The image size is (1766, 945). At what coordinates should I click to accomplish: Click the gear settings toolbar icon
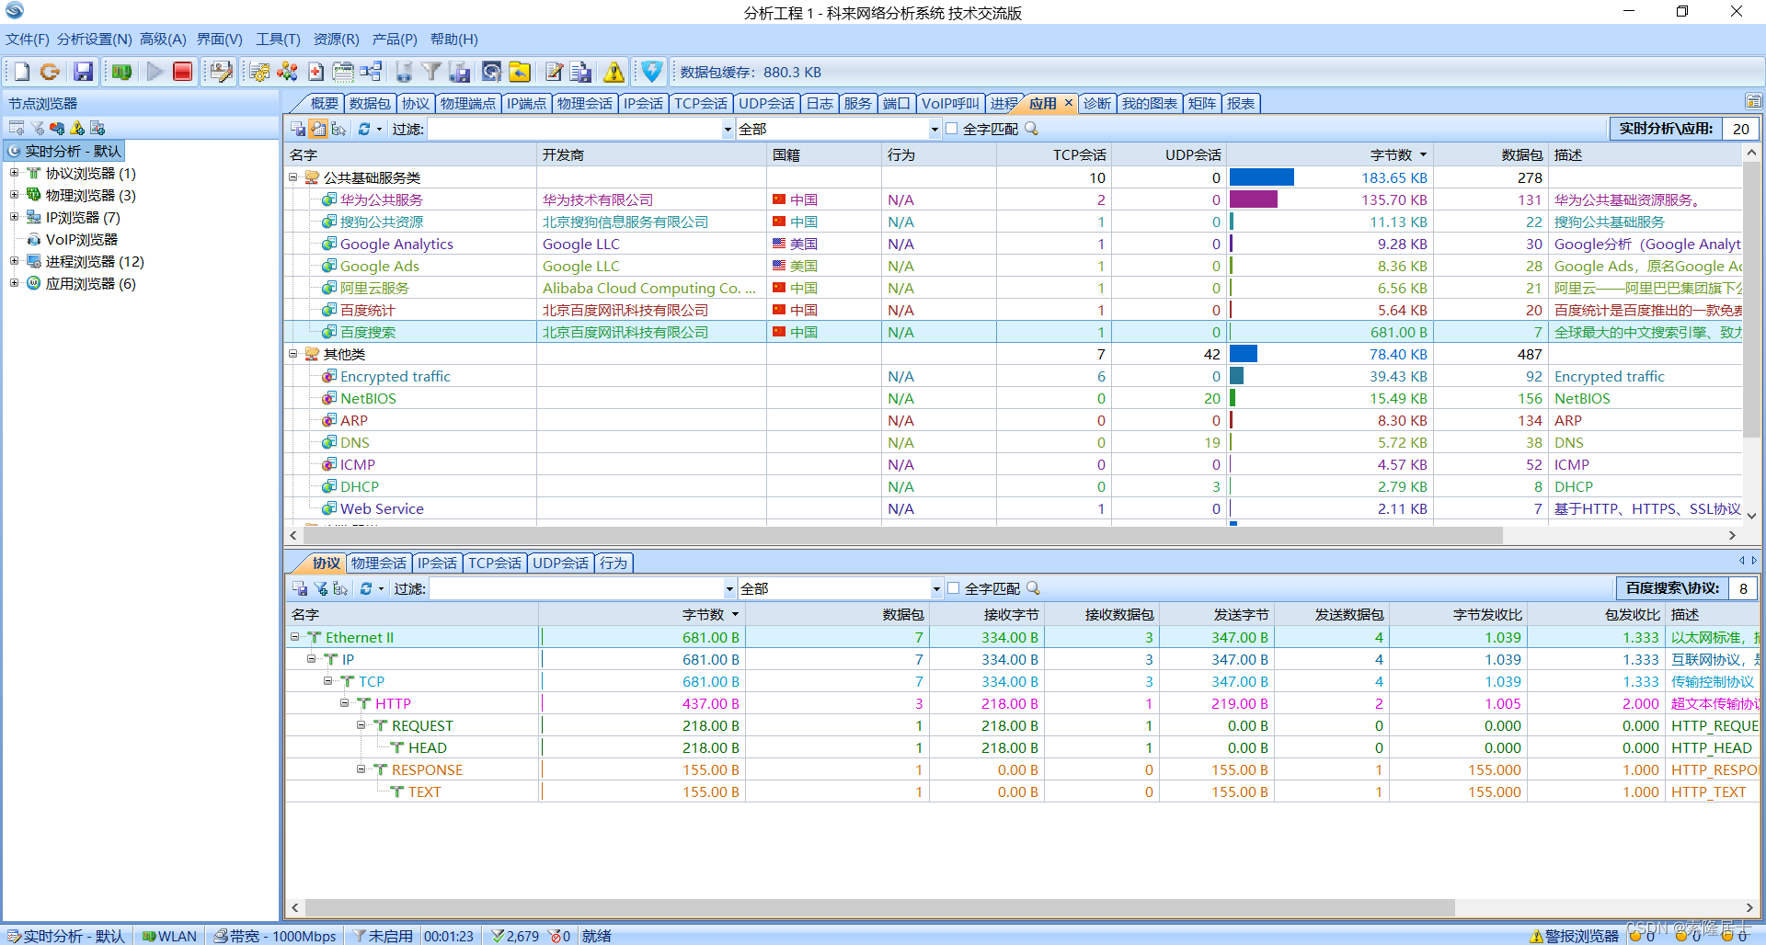tap(260, 72)
